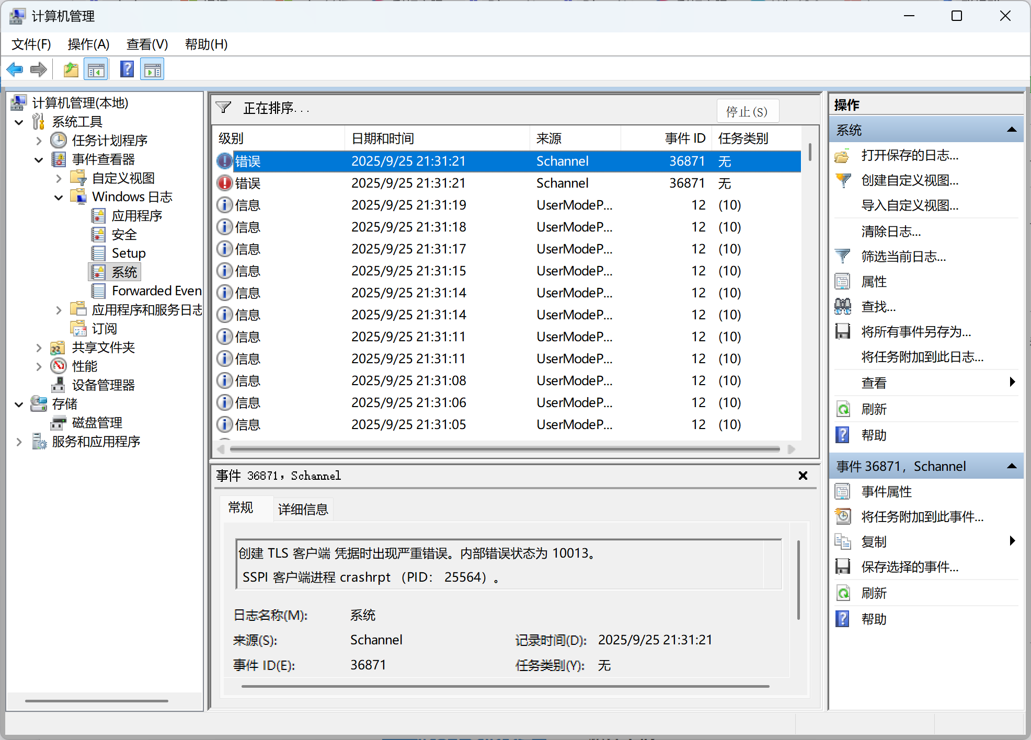This screenshot has height=740, width=1031.
Task: Click the binoculars Find (查找) action
Action: [878, 307]
